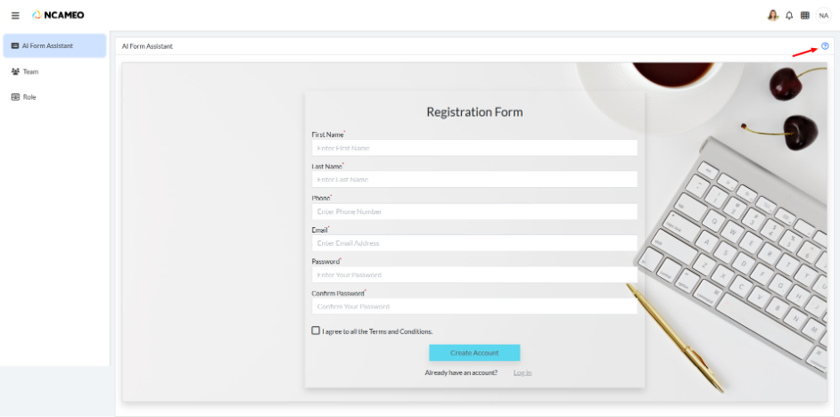Click the Phone number field
This screenshot has width=840, height=417.
click(474, 211)
